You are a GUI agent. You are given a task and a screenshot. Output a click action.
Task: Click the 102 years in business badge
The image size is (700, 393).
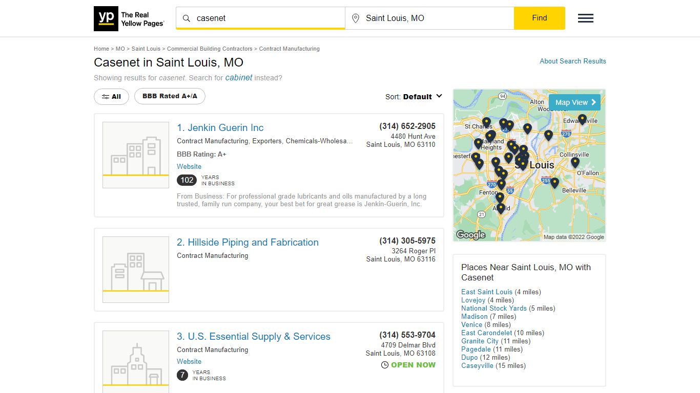point(187,180)
